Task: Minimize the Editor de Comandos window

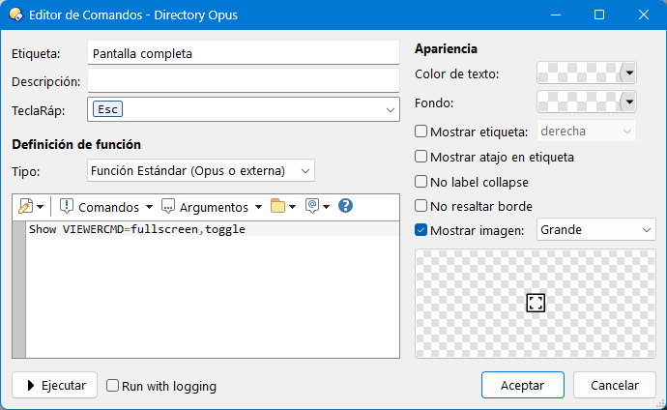Action: coord(556,15)
